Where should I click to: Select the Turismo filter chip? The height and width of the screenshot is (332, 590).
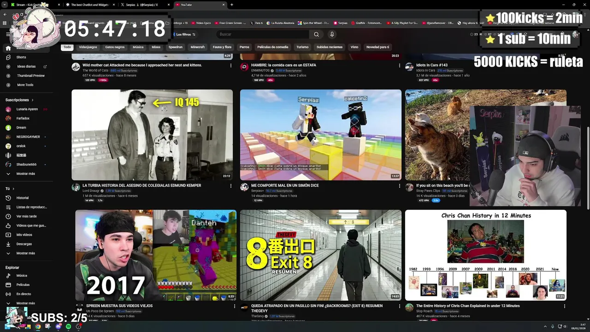click(x=302, y=47)
